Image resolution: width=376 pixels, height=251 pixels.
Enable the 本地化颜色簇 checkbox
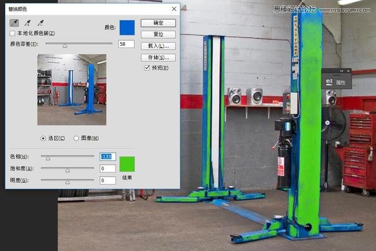click(x=12, y=33)
